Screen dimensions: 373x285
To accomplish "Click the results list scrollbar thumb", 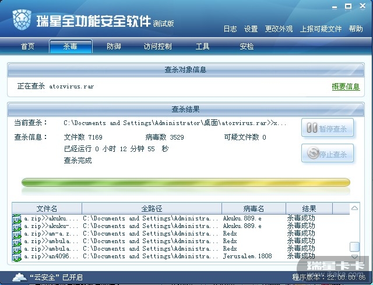I will pos(354,247).
